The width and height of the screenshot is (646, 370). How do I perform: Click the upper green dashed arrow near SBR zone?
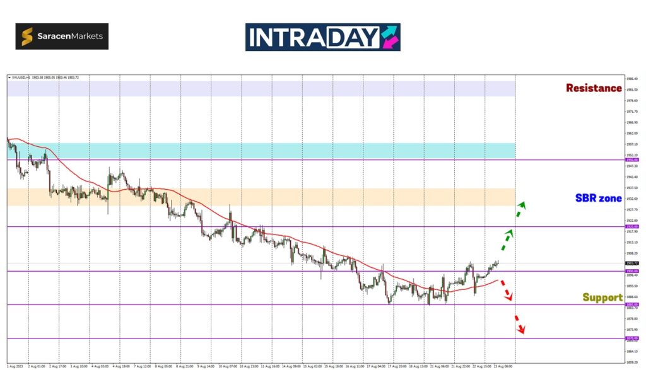click(521, 209)
